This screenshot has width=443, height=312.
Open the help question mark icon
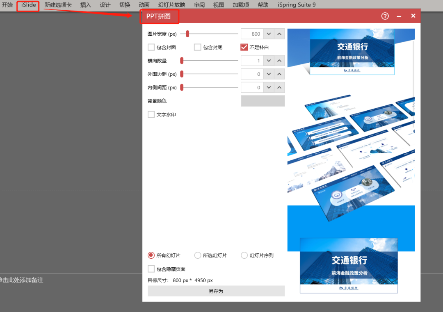tap(385, 16)
